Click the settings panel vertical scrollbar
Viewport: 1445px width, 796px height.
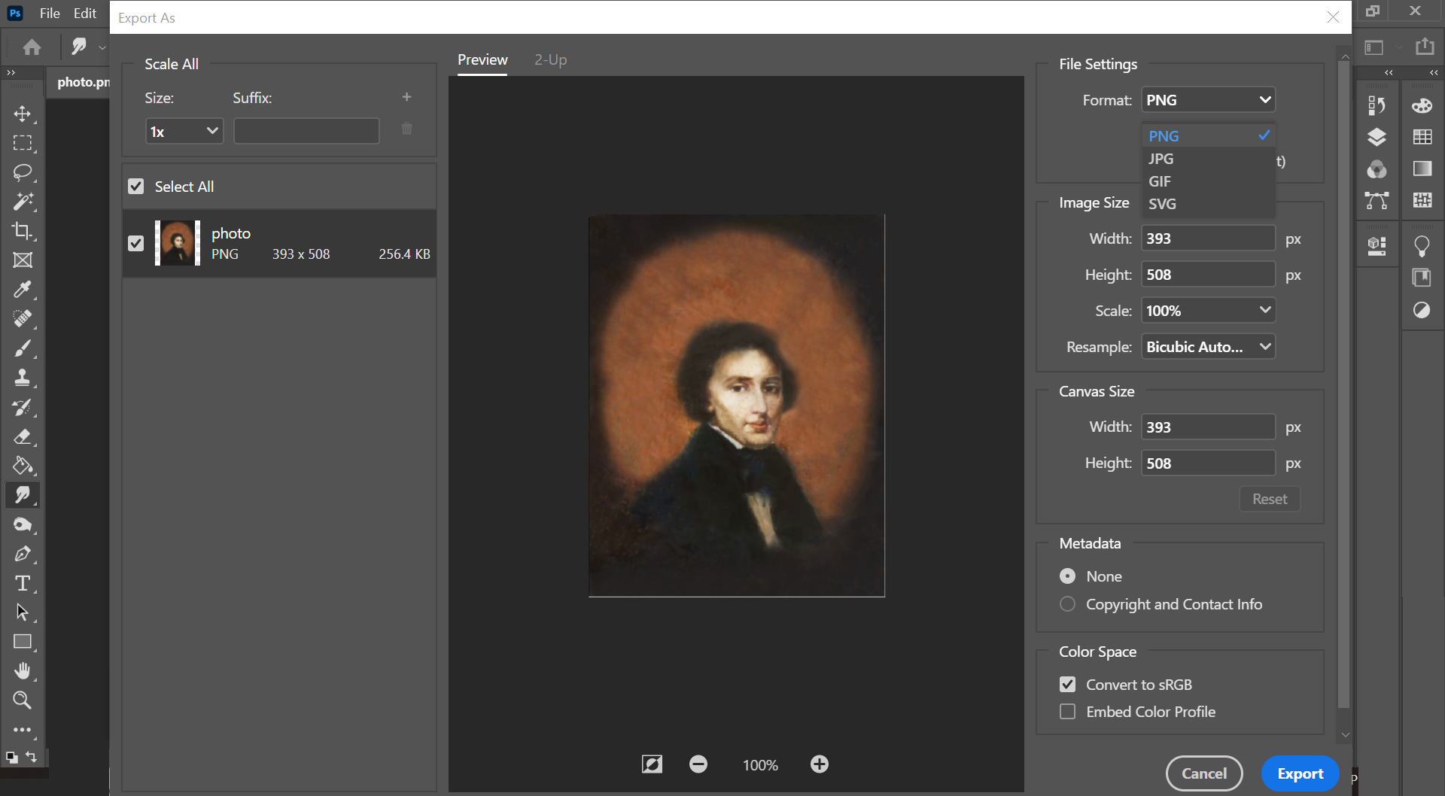point(1344,384)
